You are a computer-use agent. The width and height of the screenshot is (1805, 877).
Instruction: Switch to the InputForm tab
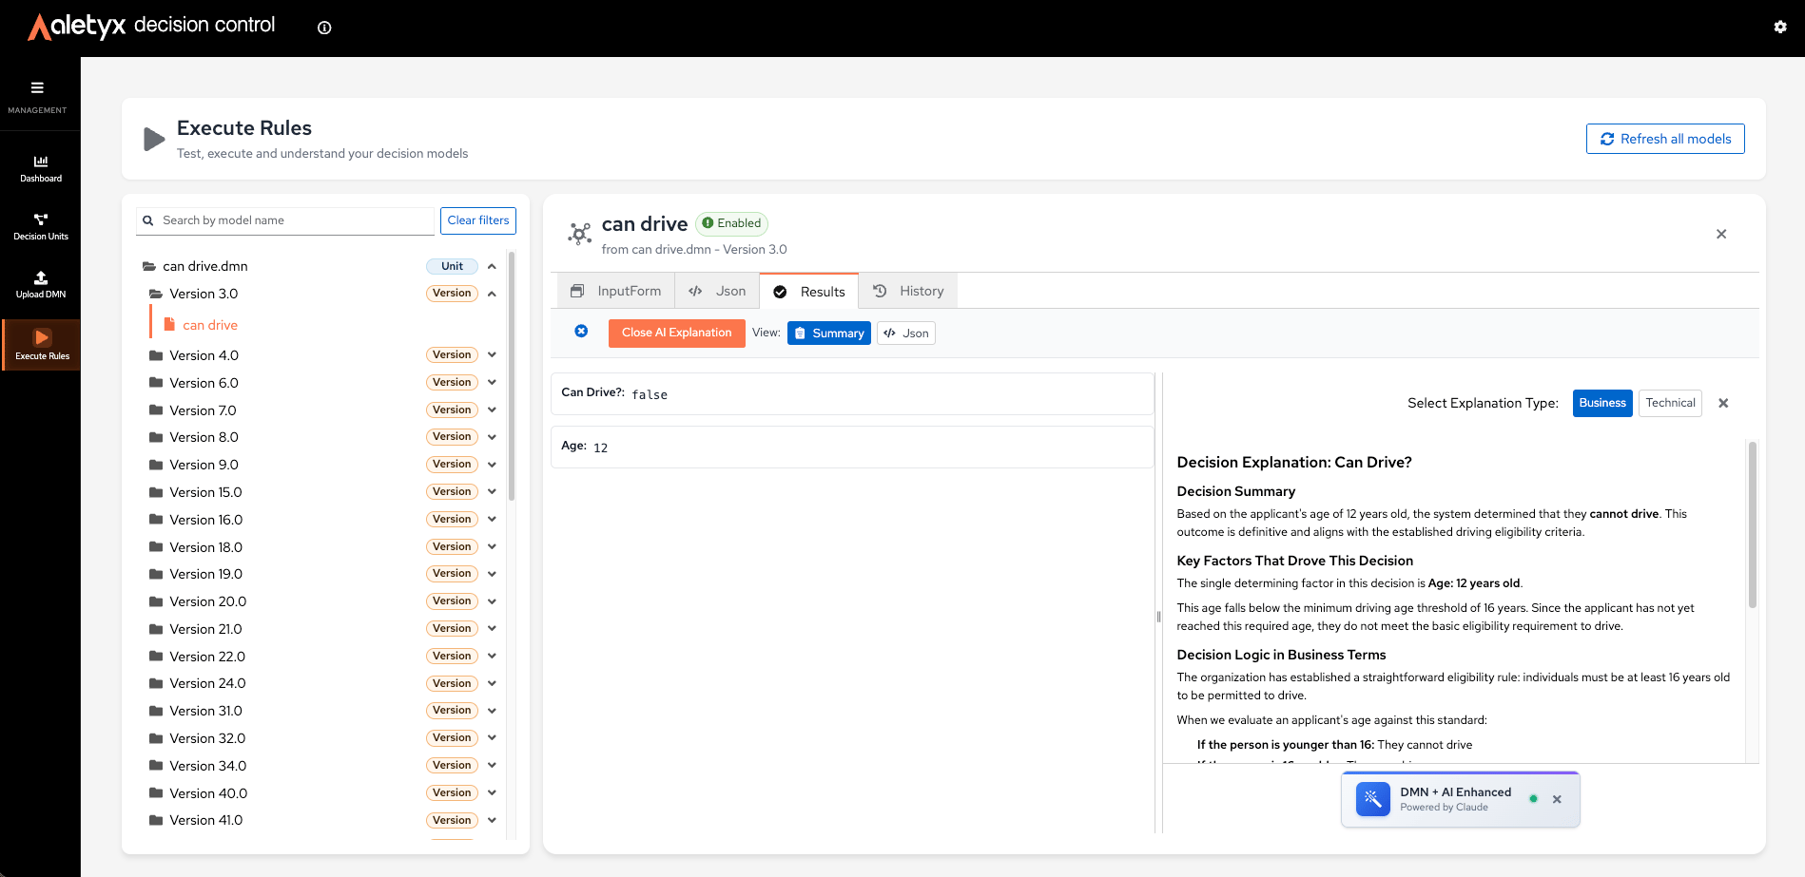(x=615, y=291)
